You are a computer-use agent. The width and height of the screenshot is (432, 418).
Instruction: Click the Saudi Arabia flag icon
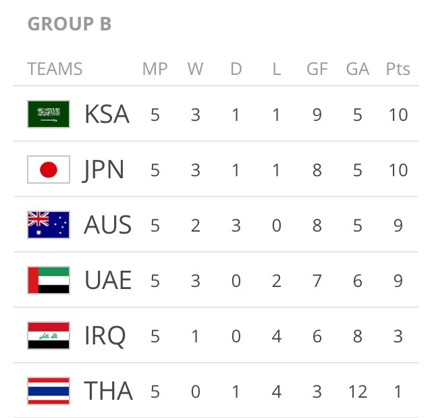click(49, 114)
